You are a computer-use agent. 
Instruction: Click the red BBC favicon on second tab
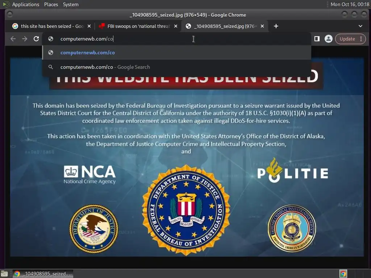pos(102,26)
